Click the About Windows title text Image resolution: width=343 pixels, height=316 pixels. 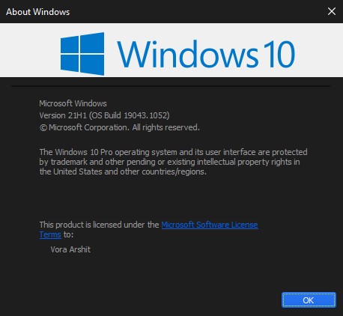click(x=38, y=12)
